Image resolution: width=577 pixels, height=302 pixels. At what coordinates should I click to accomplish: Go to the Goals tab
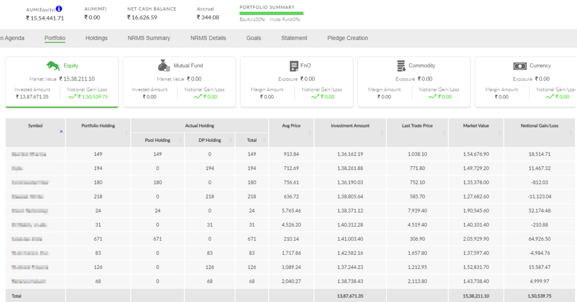(x=254, y=38)
